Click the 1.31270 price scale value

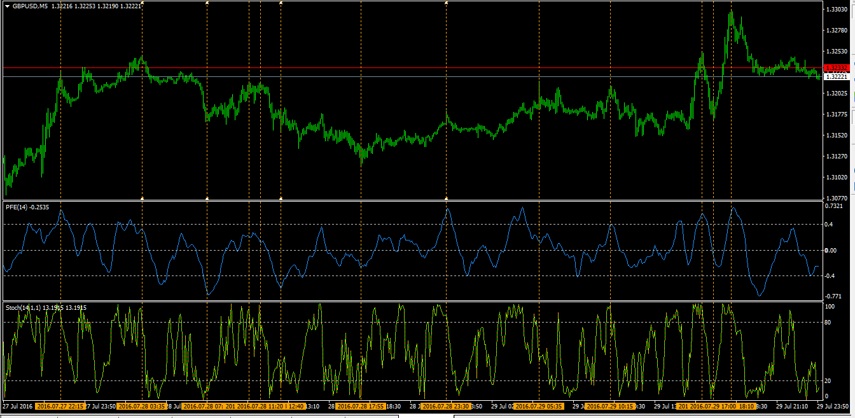pos(837,157)
